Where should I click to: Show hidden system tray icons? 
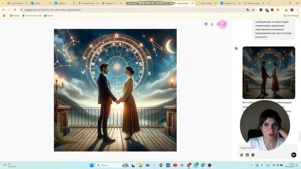coord(252,165)
